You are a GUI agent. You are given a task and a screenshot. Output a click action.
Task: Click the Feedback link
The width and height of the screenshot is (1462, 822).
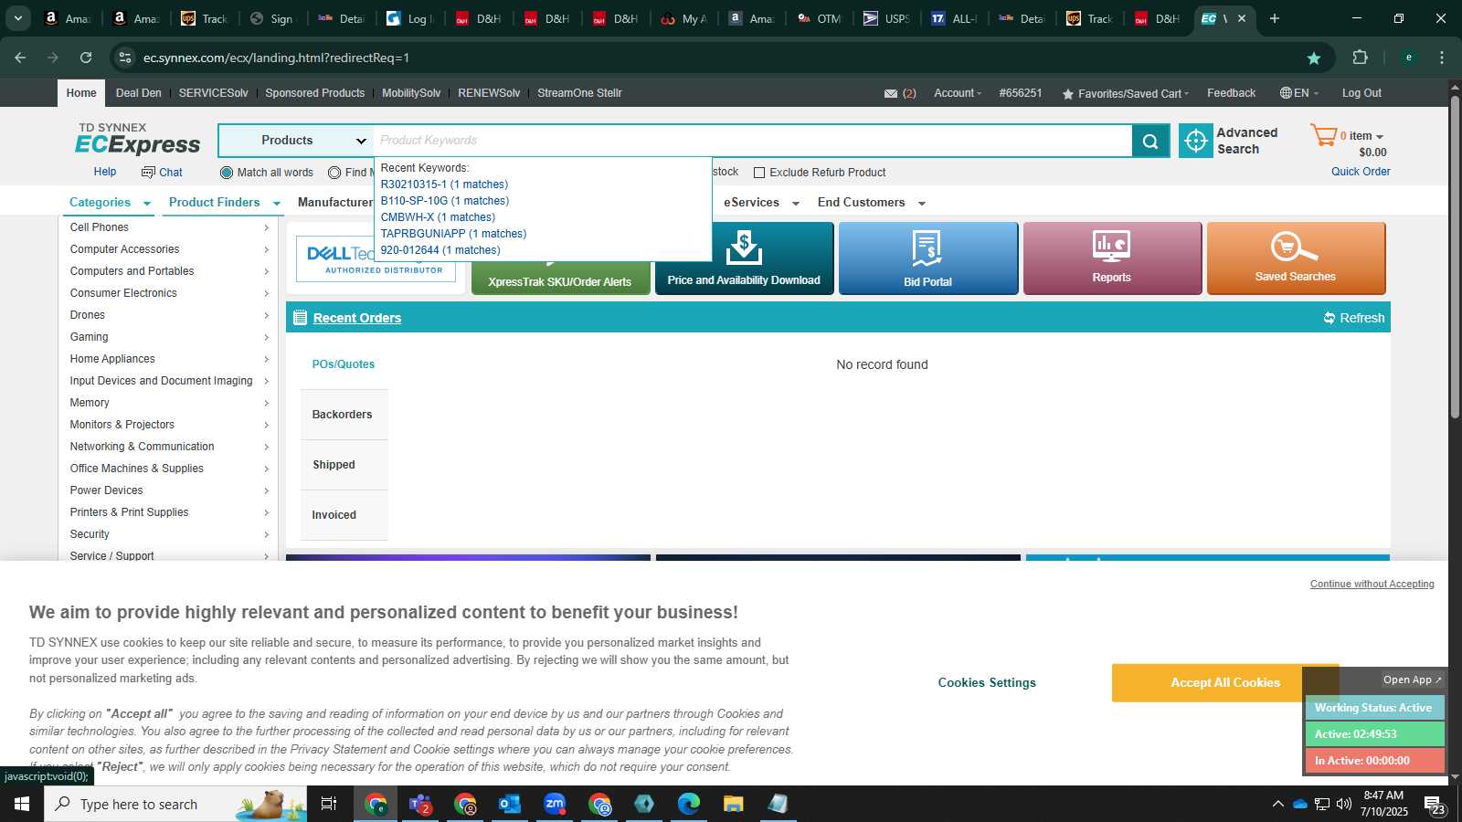1231,93
